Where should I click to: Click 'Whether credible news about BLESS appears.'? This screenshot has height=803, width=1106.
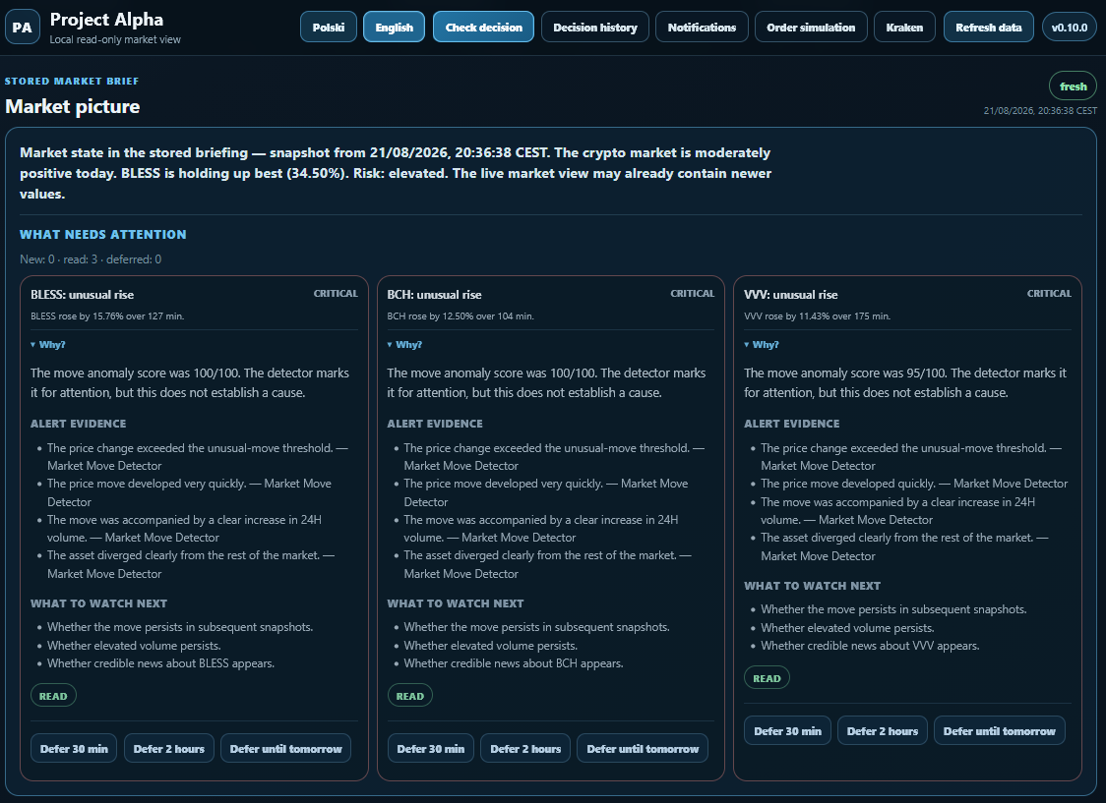(160, 663)
